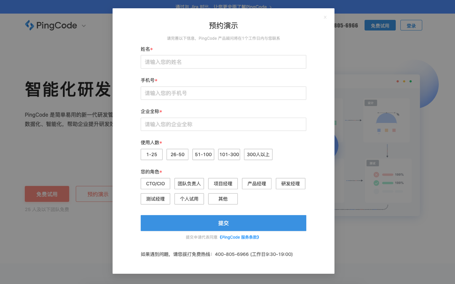Screen dimensions: 455x284
Task: Focus the 企业全称 company name field
Action: [x=223, y=124]
